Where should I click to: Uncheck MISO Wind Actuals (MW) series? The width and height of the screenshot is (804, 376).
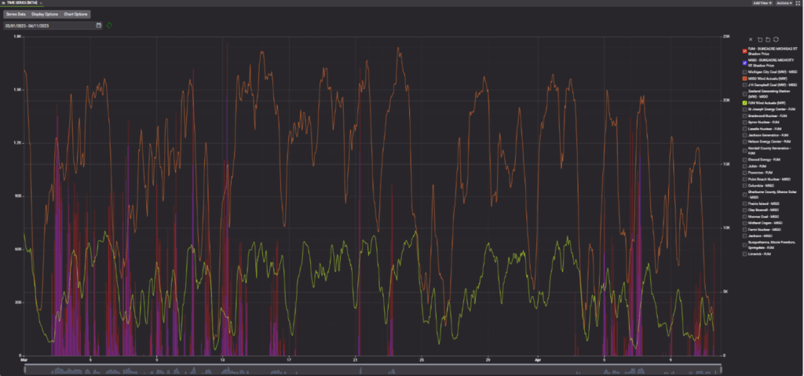coord(744,78)
